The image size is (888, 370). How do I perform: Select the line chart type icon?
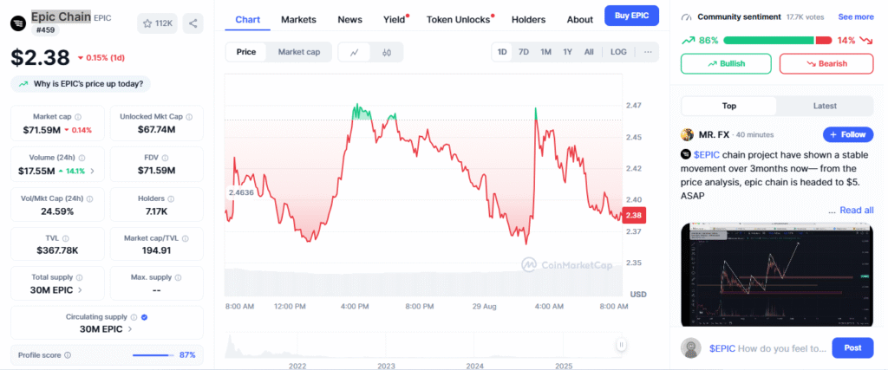coord(355,52)
